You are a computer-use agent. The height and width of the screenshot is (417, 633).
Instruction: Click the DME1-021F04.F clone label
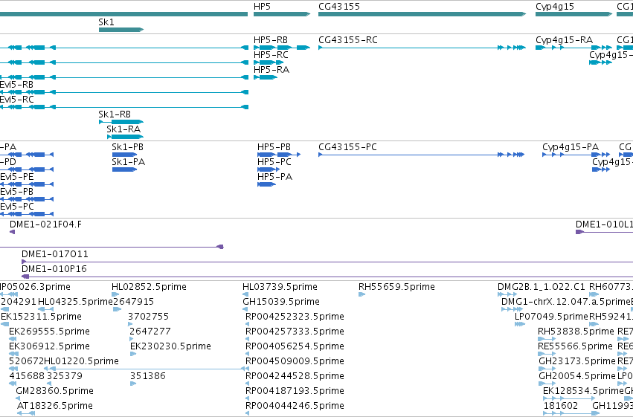coord(45,224)
